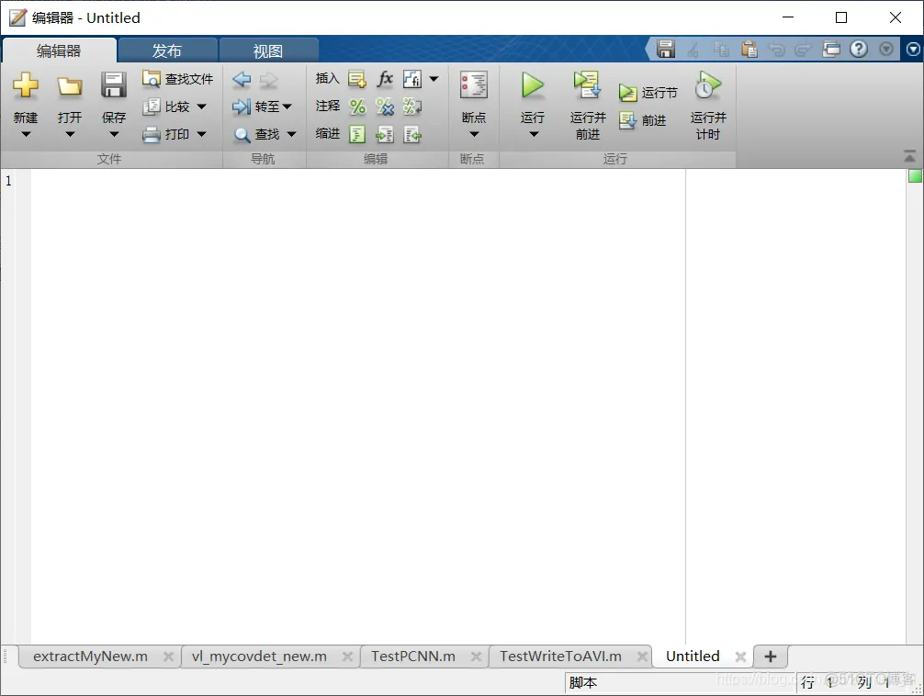The width and height of the screenshot is (924, 696).
Task: Open the Save (保存) dropdown arrow
Action: tap(114, 134)
